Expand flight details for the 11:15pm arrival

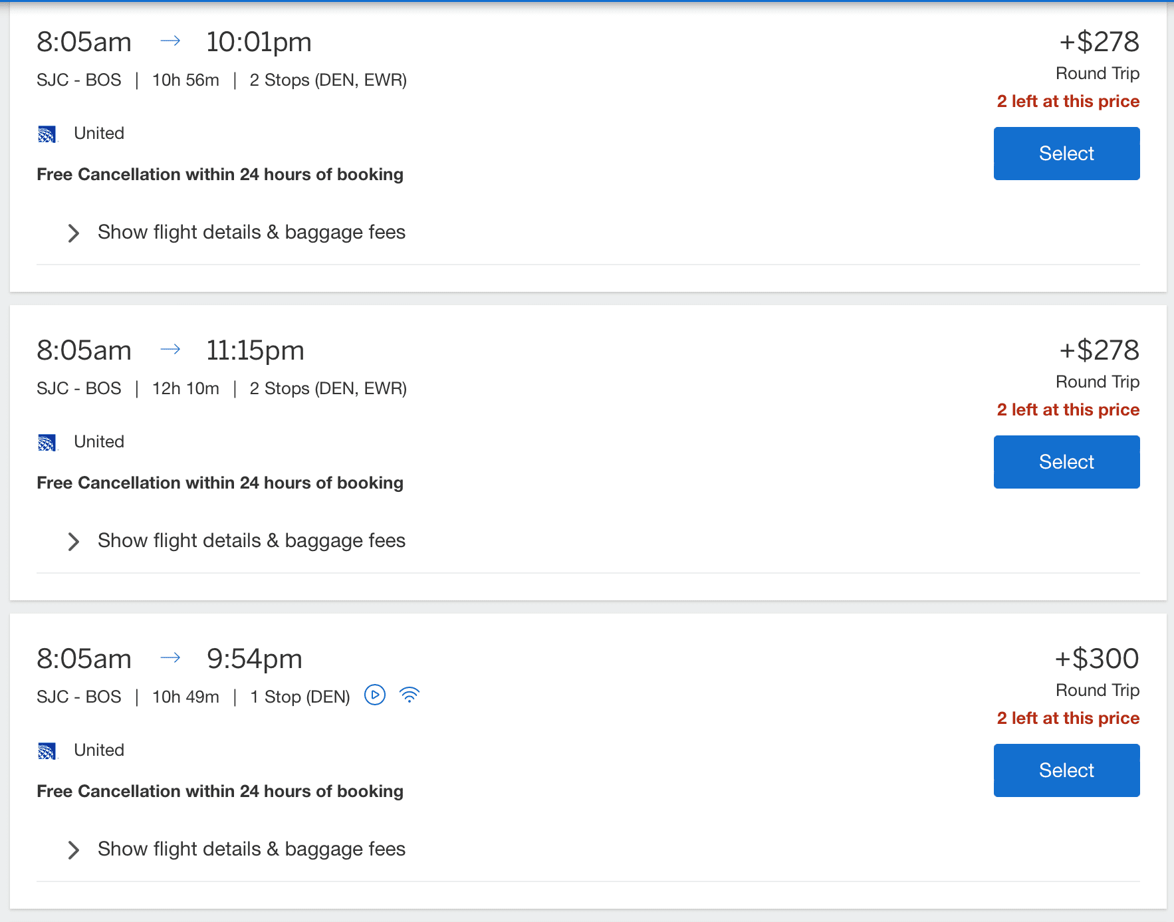(x=251, y=540)
